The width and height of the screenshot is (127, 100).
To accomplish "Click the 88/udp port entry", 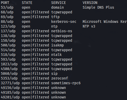I will pos(7,22).
